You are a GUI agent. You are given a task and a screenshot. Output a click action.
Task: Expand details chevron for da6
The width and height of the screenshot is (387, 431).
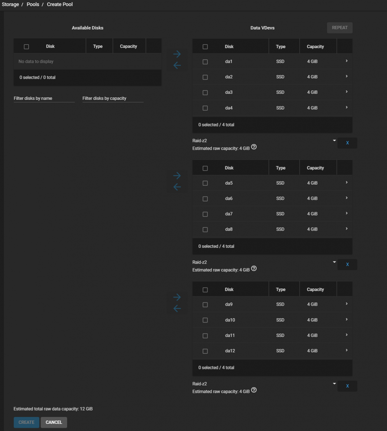click(x=346, y=198)
